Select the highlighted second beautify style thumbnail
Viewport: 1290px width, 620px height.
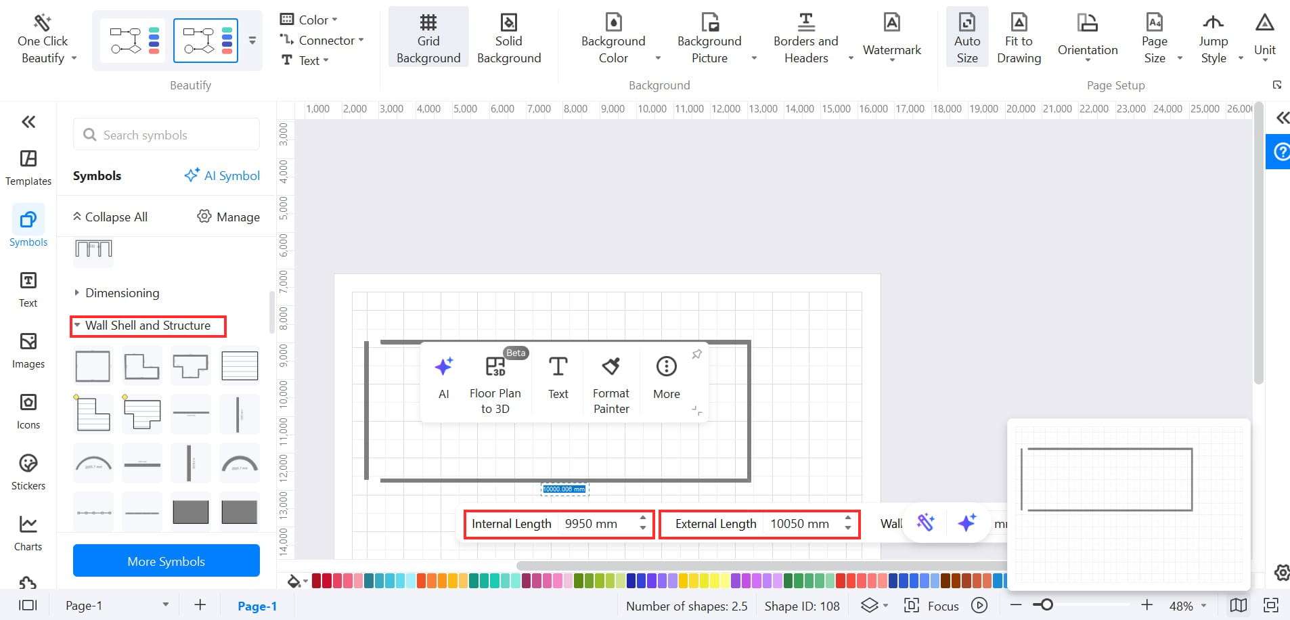point(206,41)
